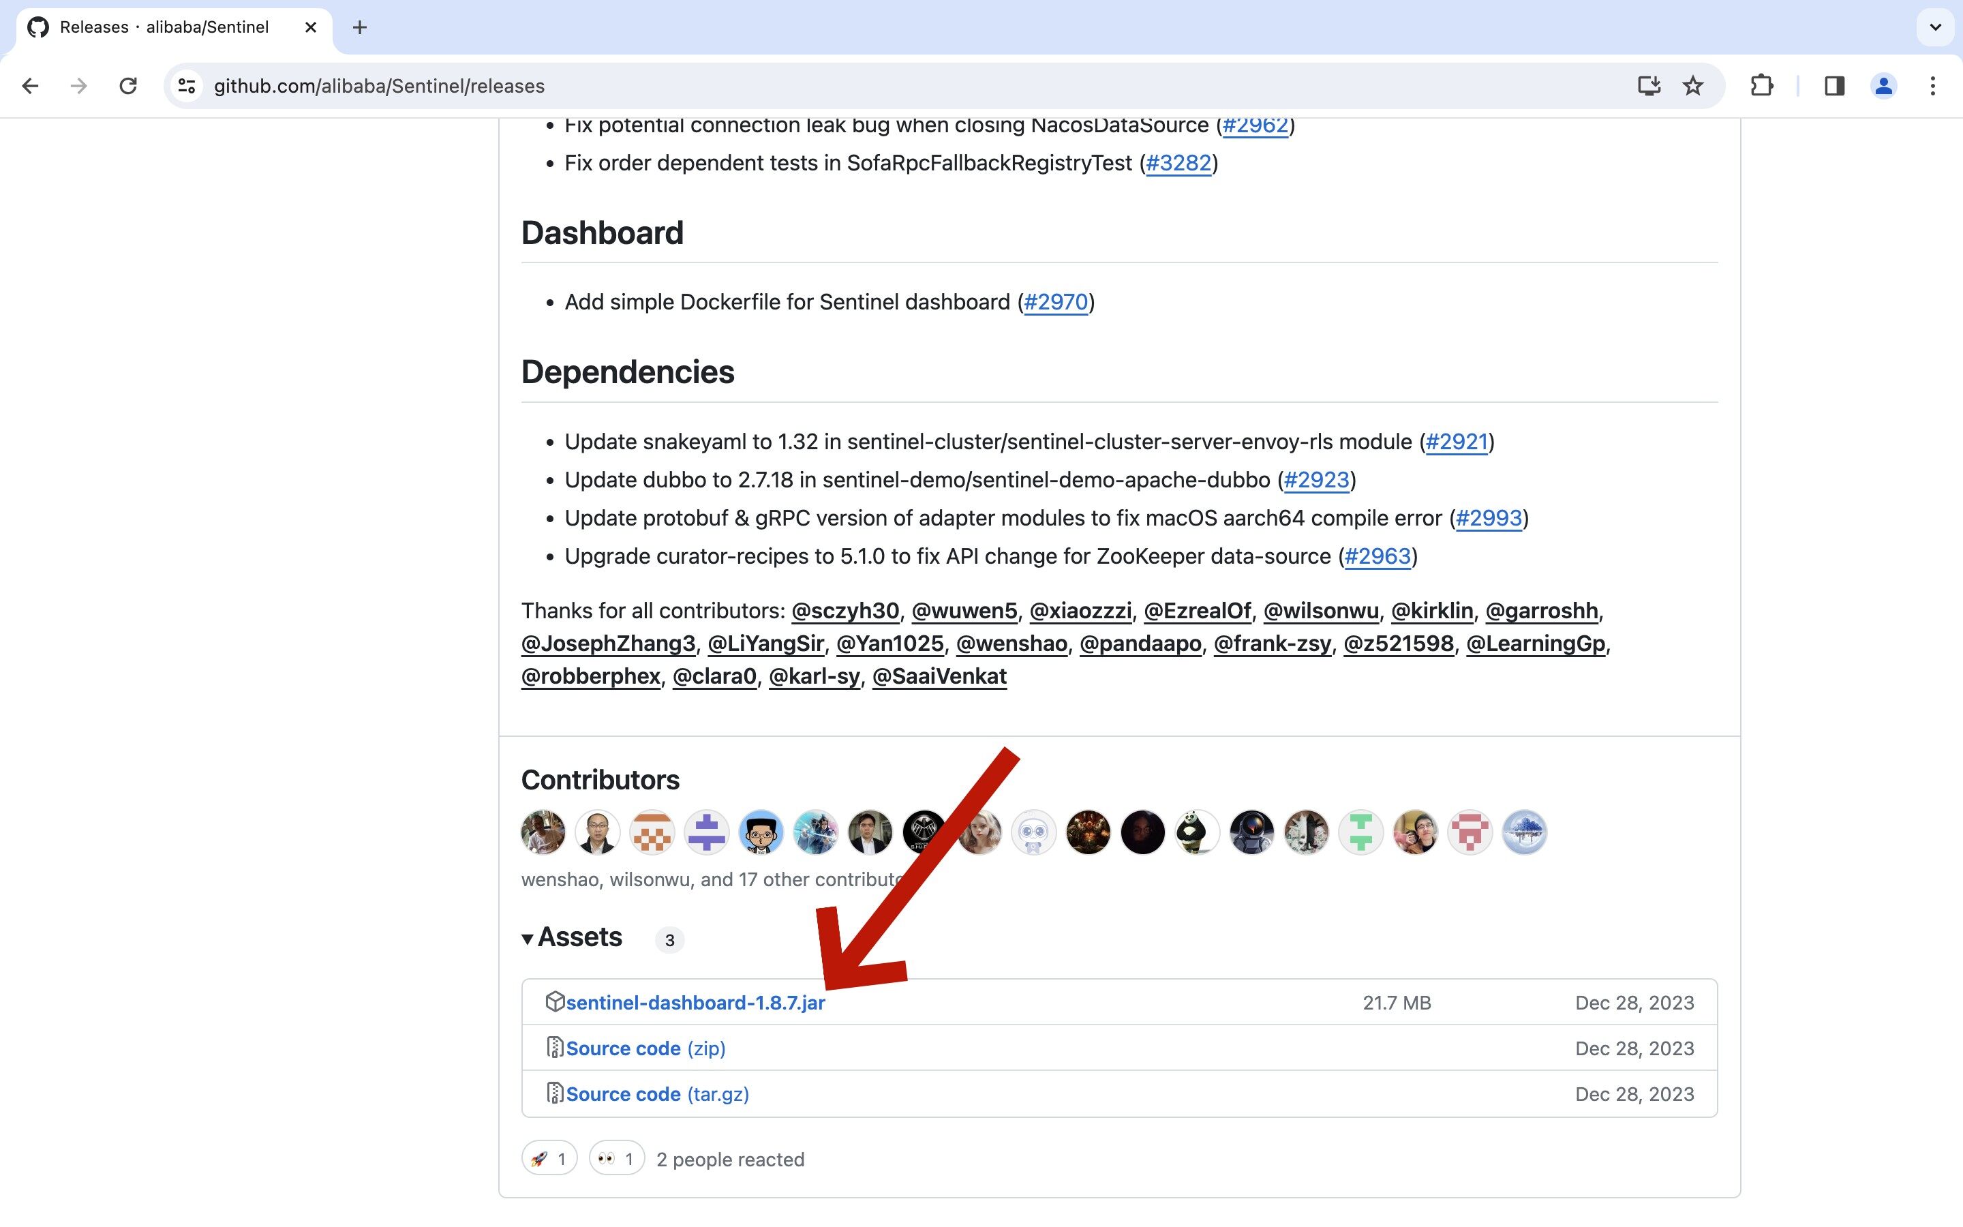Open the tab search dropdown chevron
The width and height of the screenshot is (1963, 1227).
coord(1934,27)
